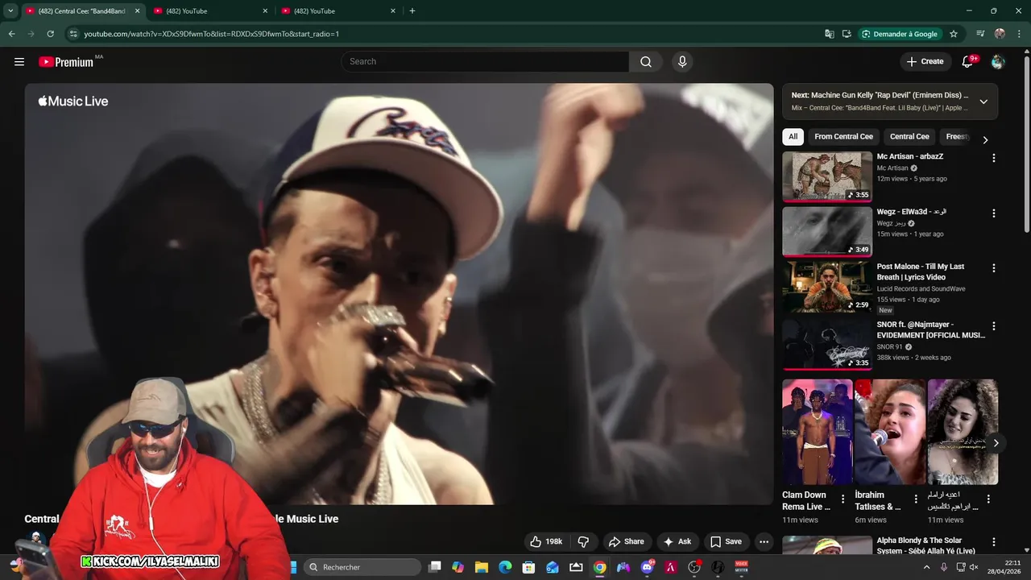Viewport: 1031px width, 580px height.
Task: Open a new browser tab
Action: coord(412,11)
